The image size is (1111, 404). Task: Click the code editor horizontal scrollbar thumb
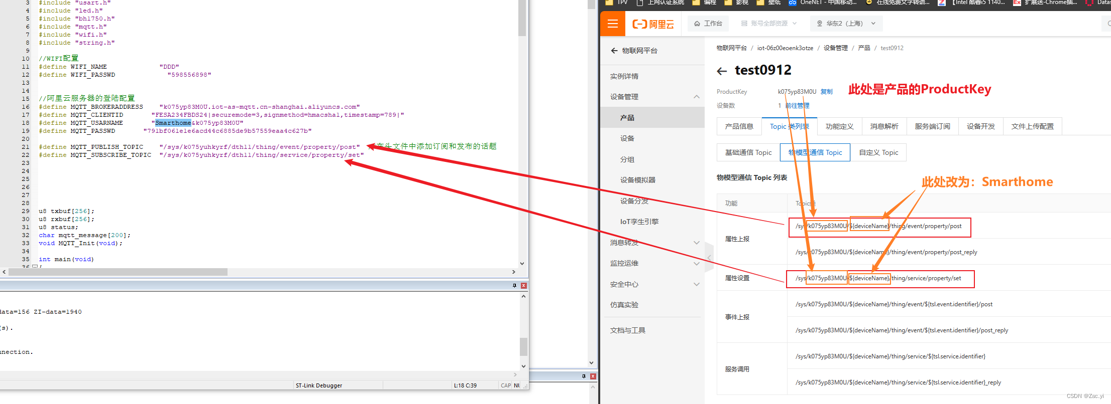pyautogui.click(x=118, y=272)
